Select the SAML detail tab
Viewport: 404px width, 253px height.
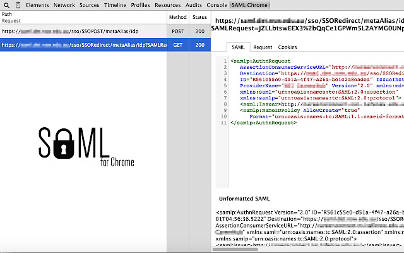pyautogui.click(x=238, y=47)
